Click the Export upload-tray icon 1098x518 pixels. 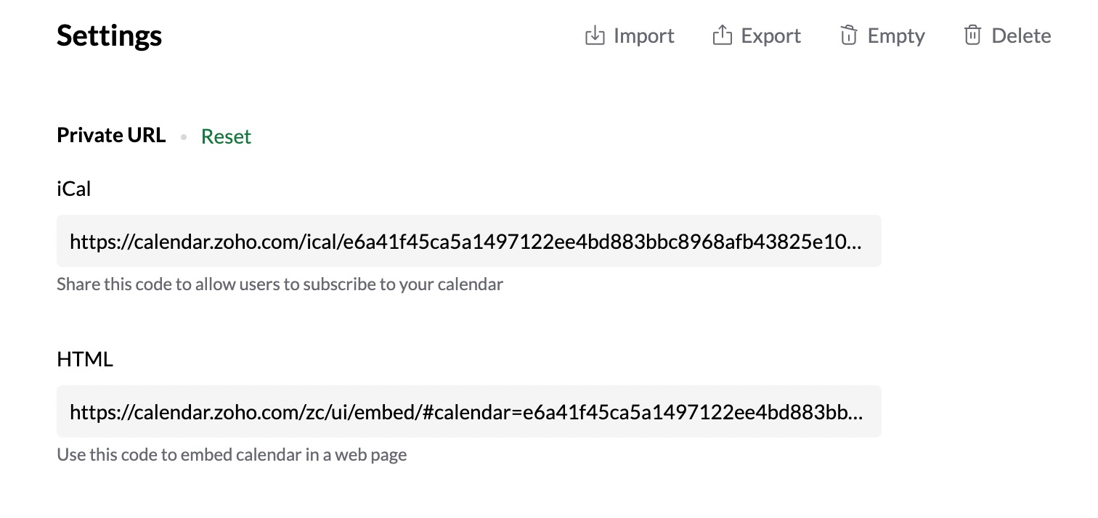tap(722, 36)
